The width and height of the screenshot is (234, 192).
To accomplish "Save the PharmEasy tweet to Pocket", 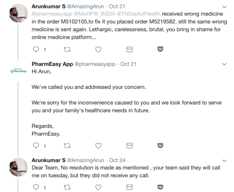I will pyautogui.click(x=160, y=146).
